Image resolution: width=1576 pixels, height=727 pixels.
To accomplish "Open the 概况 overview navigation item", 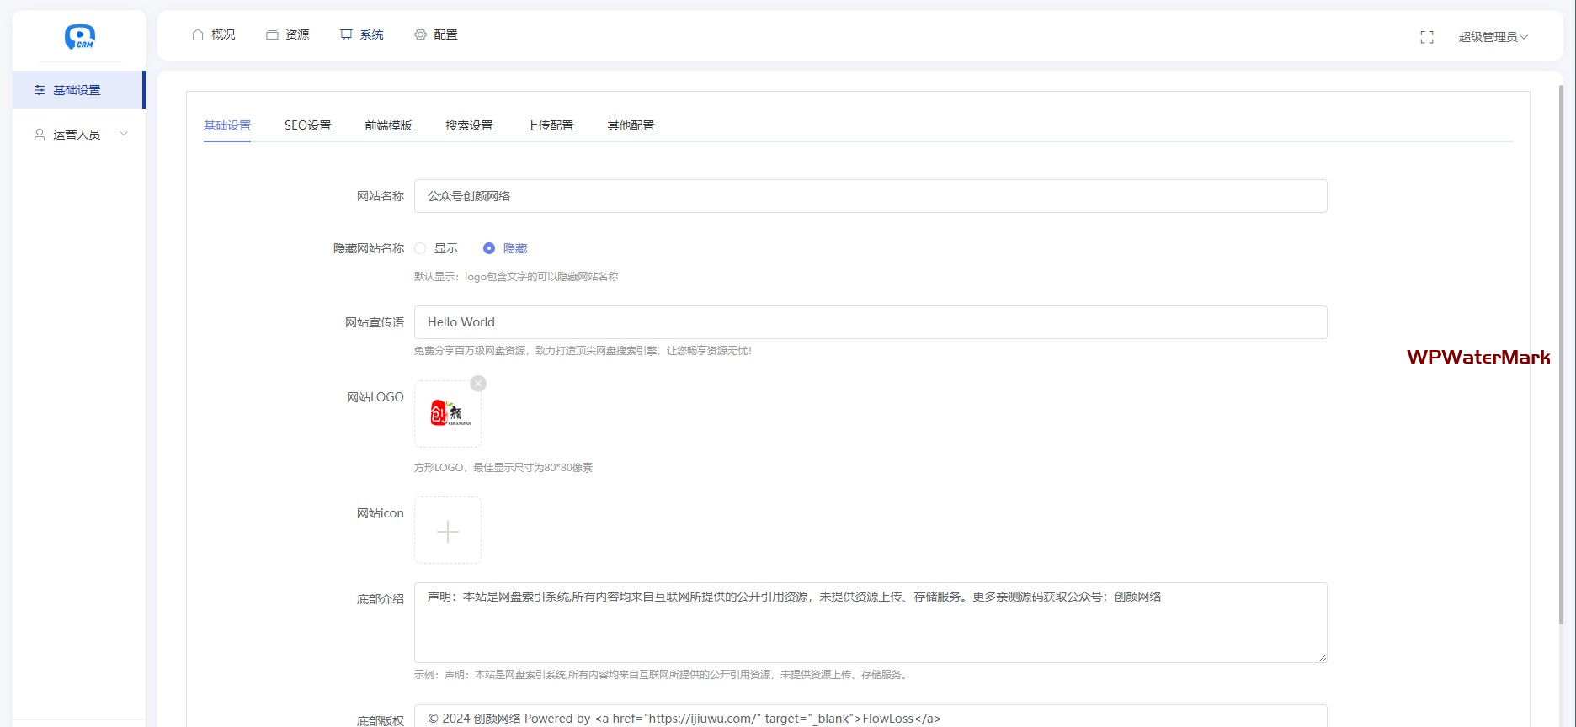I will (214, 34).
